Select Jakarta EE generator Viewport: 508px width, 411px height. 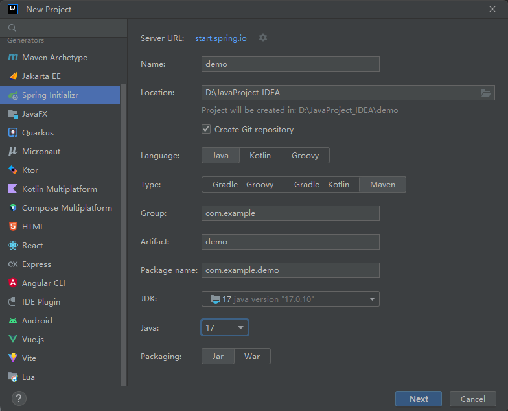[60, 76]
